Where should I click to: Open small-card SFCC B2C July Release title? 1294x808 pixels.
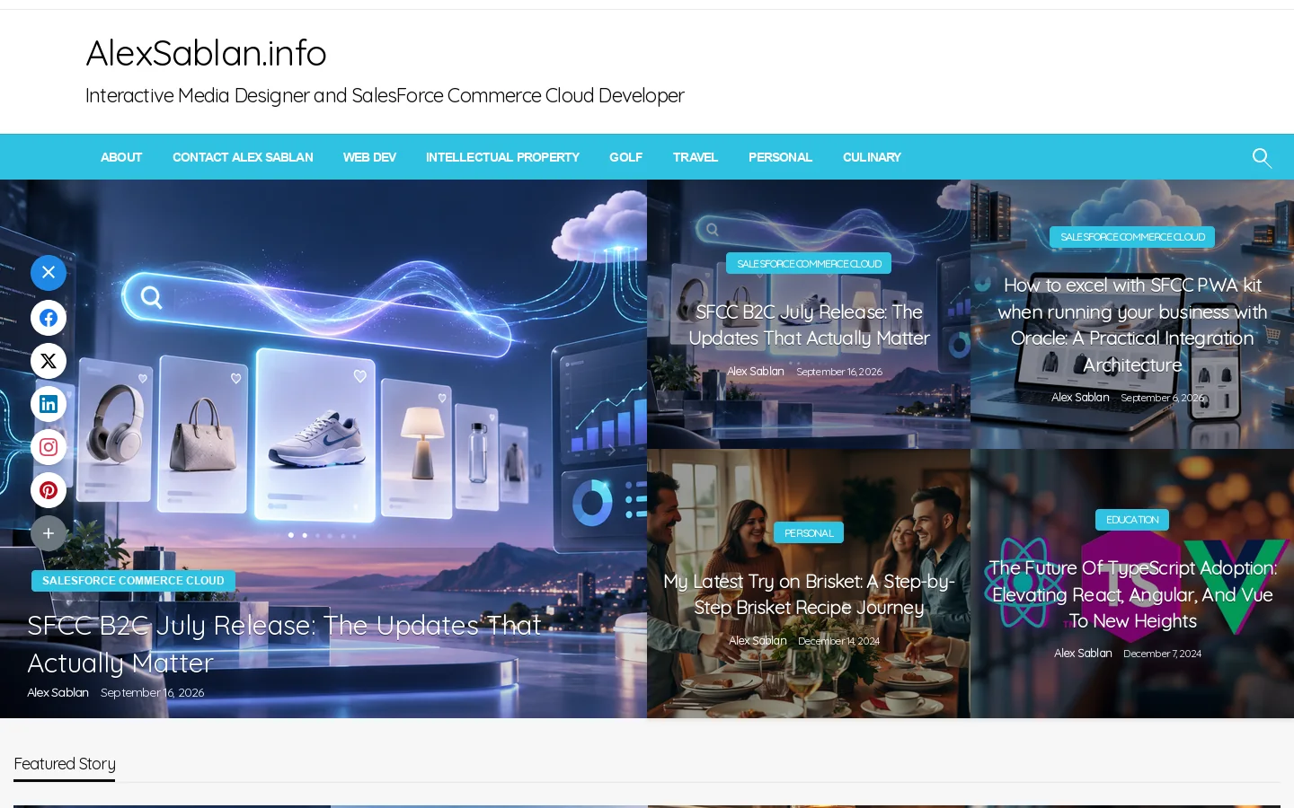[809, 325]
